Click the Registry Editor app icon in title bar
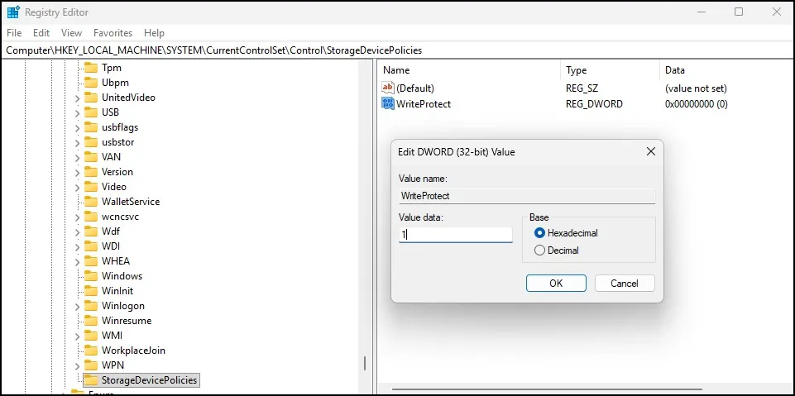Screen dimensions: 795x396 point(13,12)
